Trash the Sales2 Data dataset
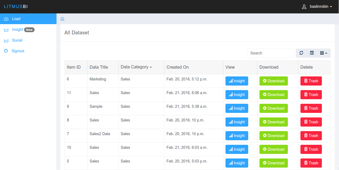Viewport: 339px width, 170px height. click(311, 136)
